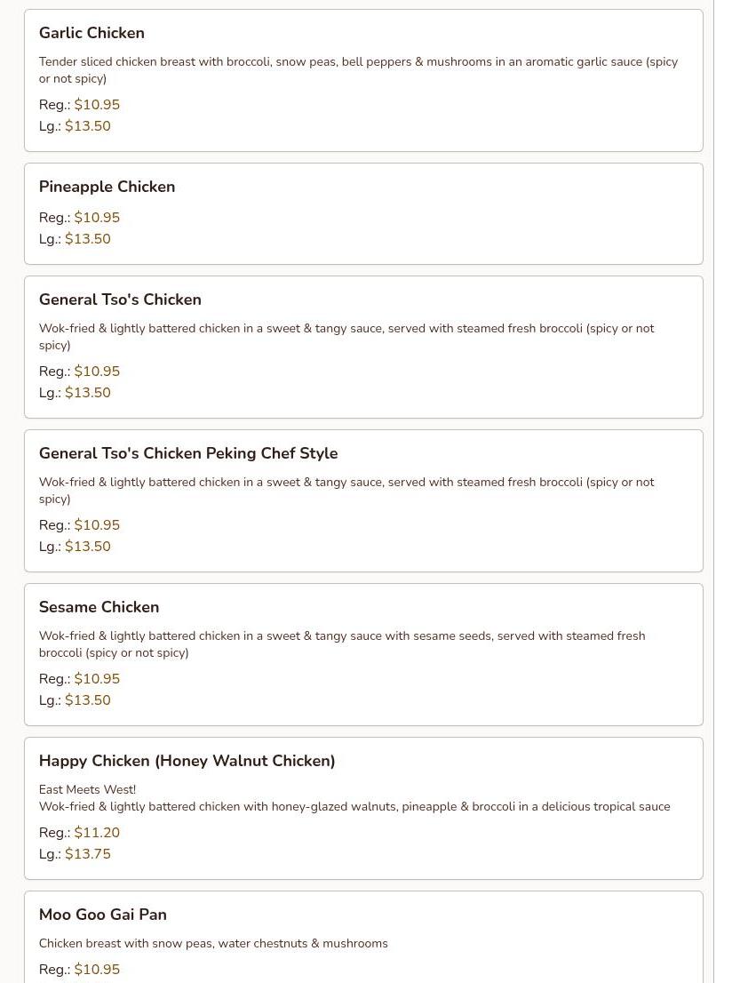Choose Happy Chicken large price $13.75

tap(88, 854)
